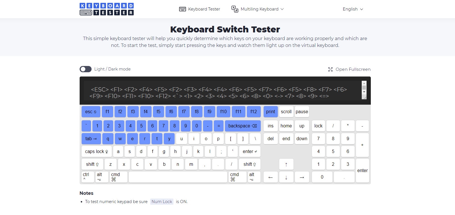455x215 pixels.
Task: Click the numpad decimal point key
Action: (344, 177)
